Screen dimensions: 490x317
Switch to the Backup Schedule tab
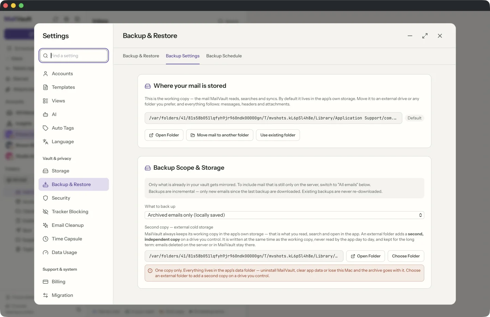224,56
